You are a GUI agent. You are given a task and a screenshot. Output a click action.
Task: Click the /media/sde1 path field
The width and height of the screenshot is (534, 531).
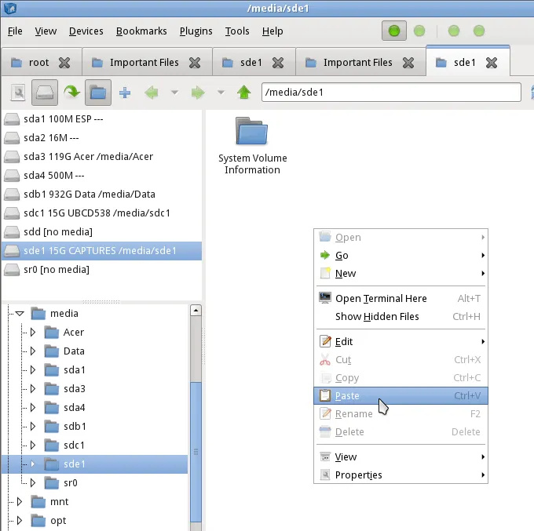point(390,93)
